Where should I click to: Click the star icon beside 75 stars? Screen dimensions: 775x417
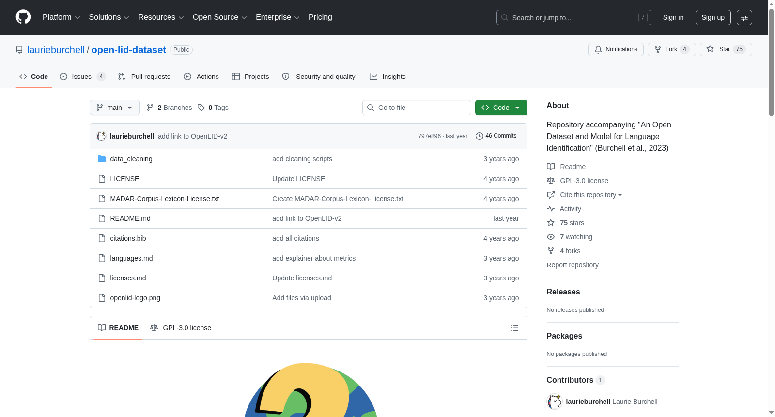click(551, 223)
